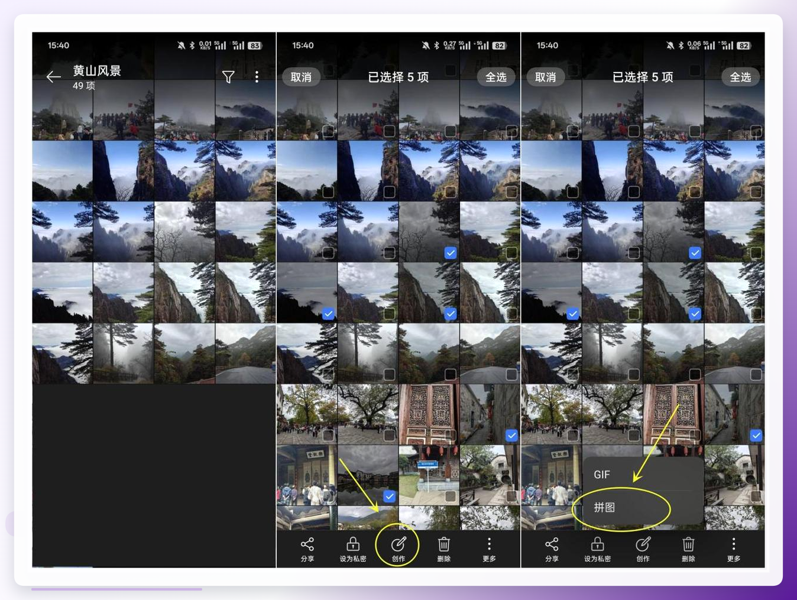Click 已选择 5 项 label in middle screen
This screenshot has height=600, width=797.
[x=398, y=77]
